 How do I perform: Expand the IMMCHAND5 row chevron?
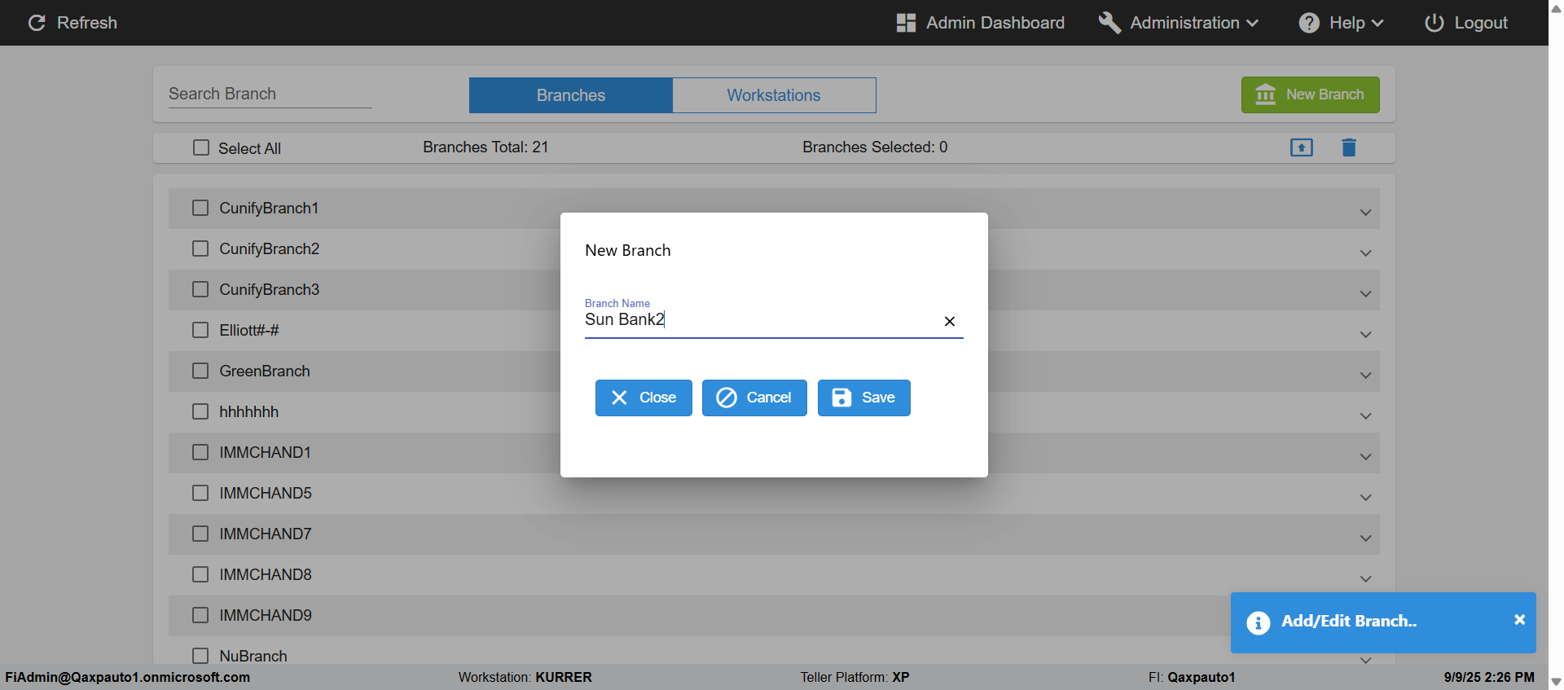coord(1366,498)
